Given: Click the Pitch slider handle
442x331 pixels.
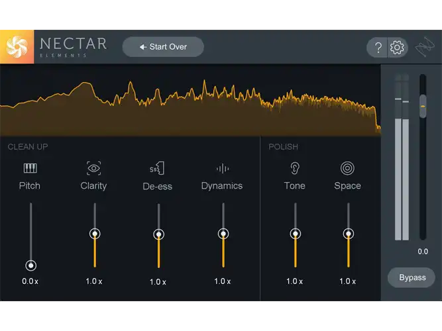Looking at the screenshot, I should pos(30,265).
